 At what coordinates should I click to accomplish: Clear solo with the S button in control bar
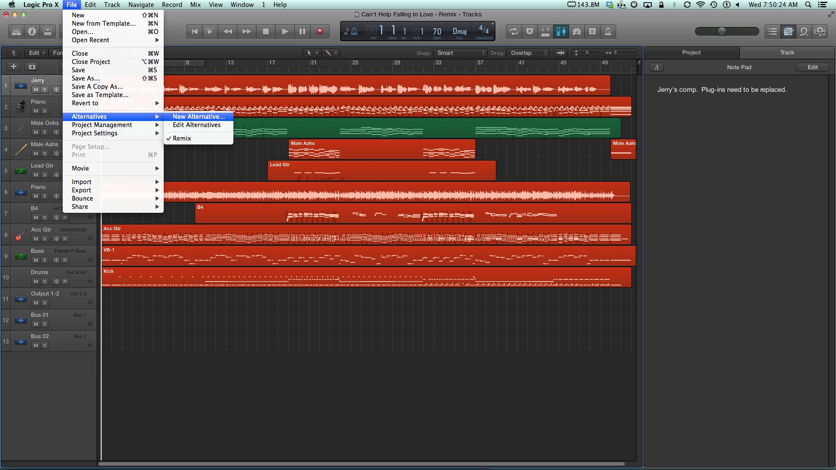tap(592, 31)
